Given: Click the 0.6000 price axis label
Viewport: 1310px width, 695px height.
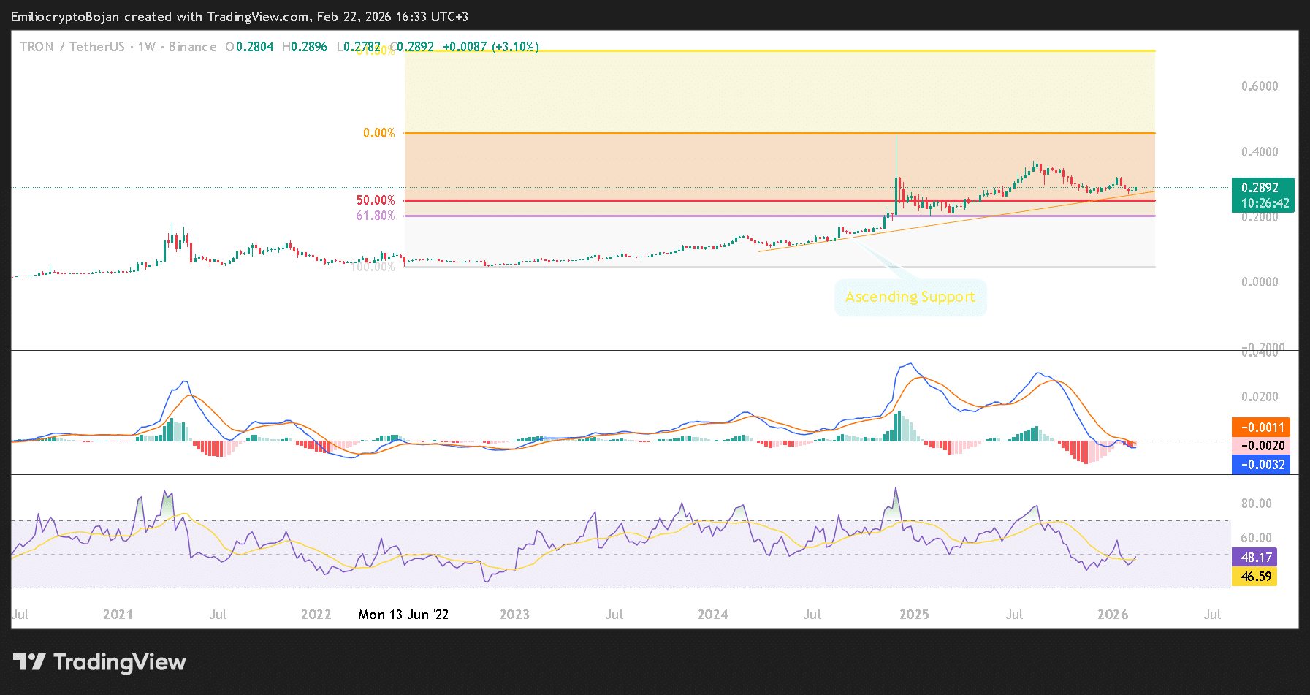Looking at the screenshot, I should click(x=1260, y=86).
